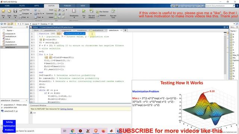Click the increase indent icon
The image size is (239, 134).
[x=59, y=17]
